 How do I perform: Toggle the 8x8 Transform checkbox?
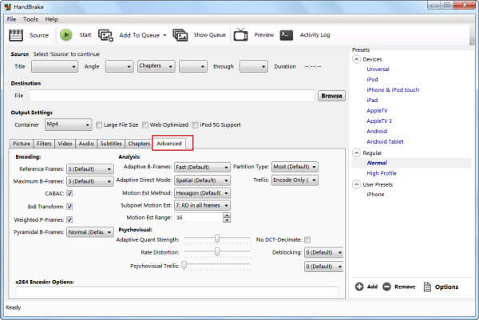point(69,207)
